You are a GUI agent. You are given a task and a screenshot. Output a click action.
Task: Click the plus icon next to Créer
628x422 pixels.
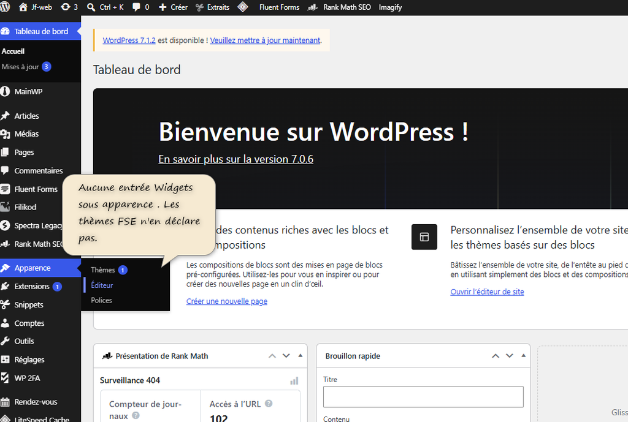(163, 7)
